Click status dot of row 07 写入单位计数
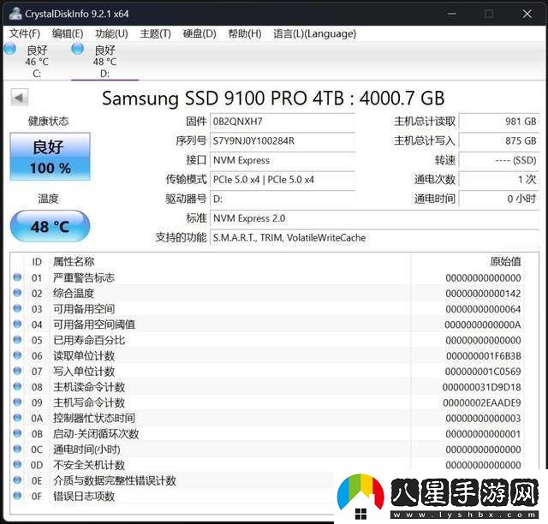Viewport: 548px width, 524px height. pos(17,371)
